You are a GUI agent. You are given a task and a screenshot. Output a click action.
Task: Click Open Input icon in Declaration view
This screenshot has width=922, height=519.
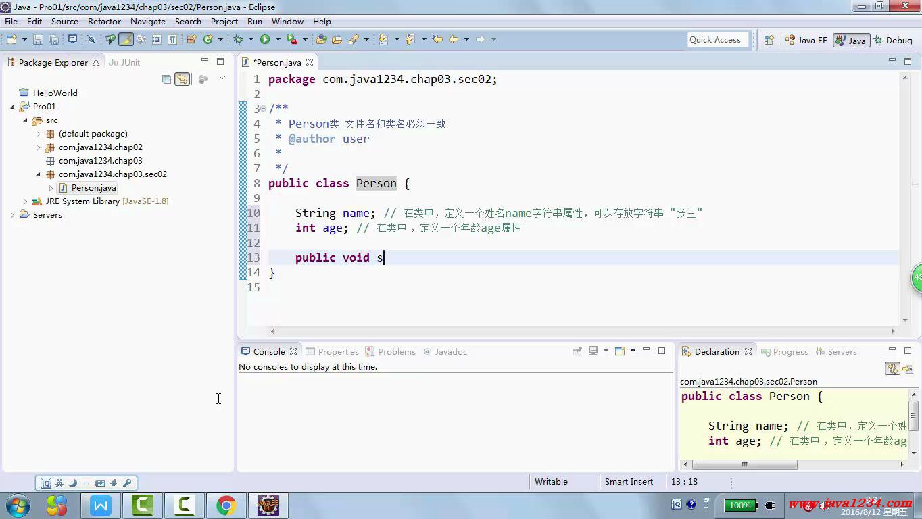click(x=908, y=368)
